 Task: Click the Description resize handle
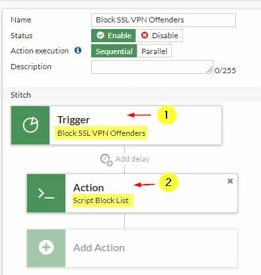pyautogui.click(x=210, y=70)
